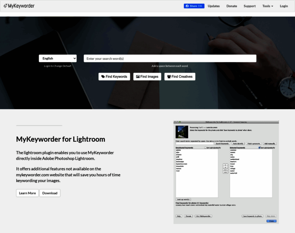
Task: Click the Learn More button
Action: pyautogui.click(x=27, y=193)
